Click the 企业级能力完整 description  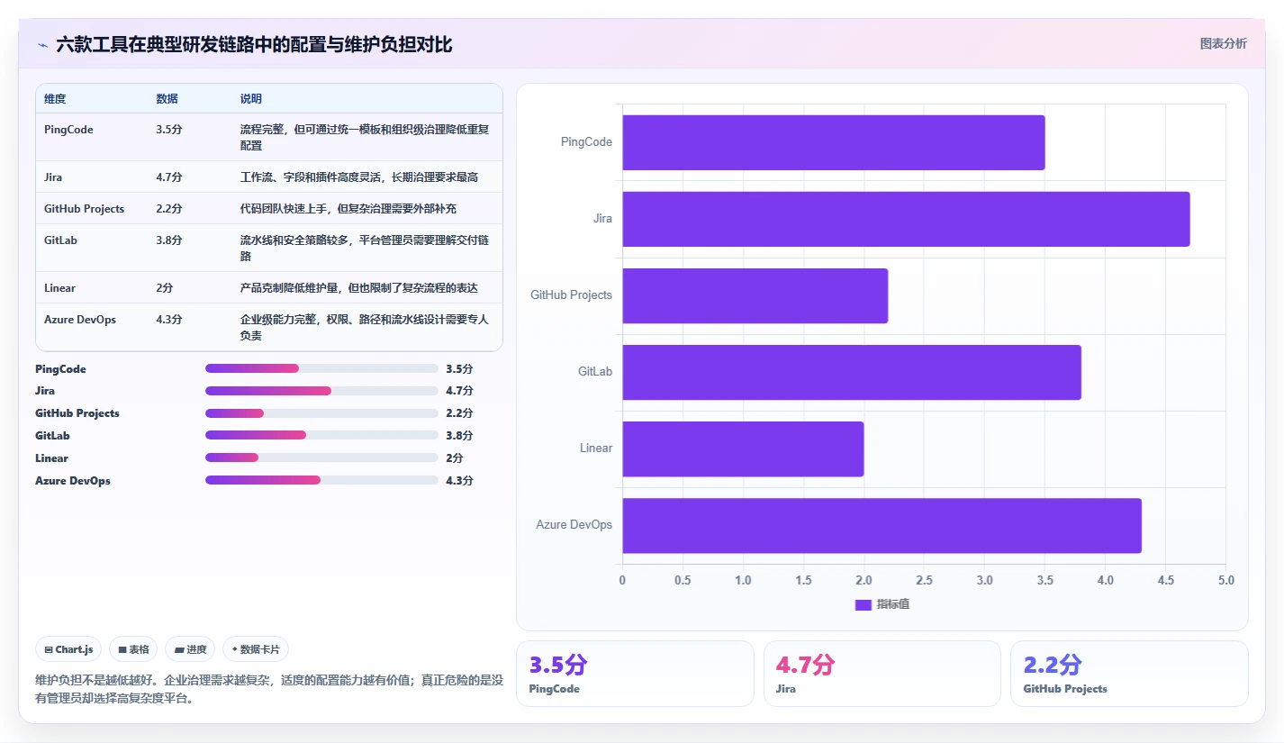click(365, 328)
